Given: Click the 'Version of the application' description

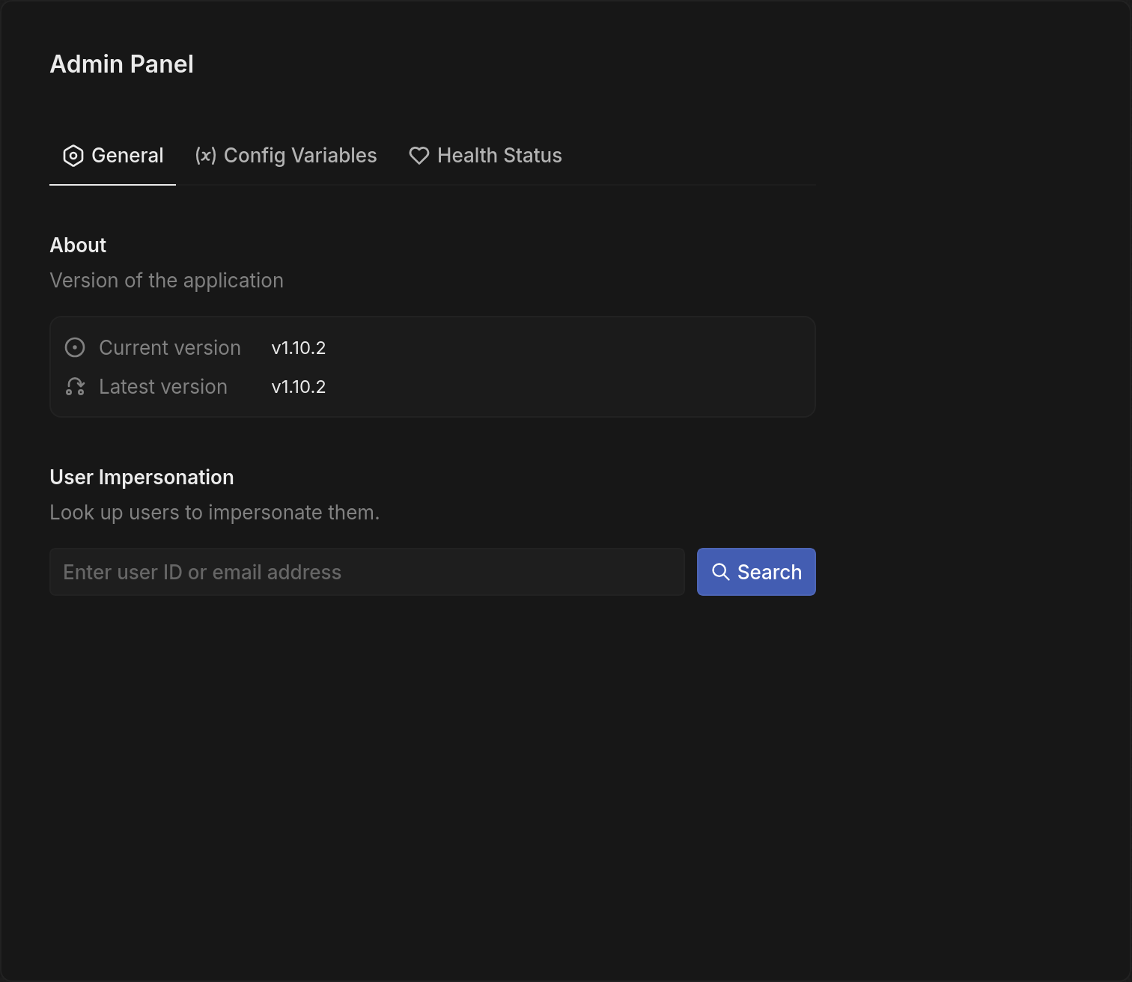Looking at the screenshot, I should point(166,281).
